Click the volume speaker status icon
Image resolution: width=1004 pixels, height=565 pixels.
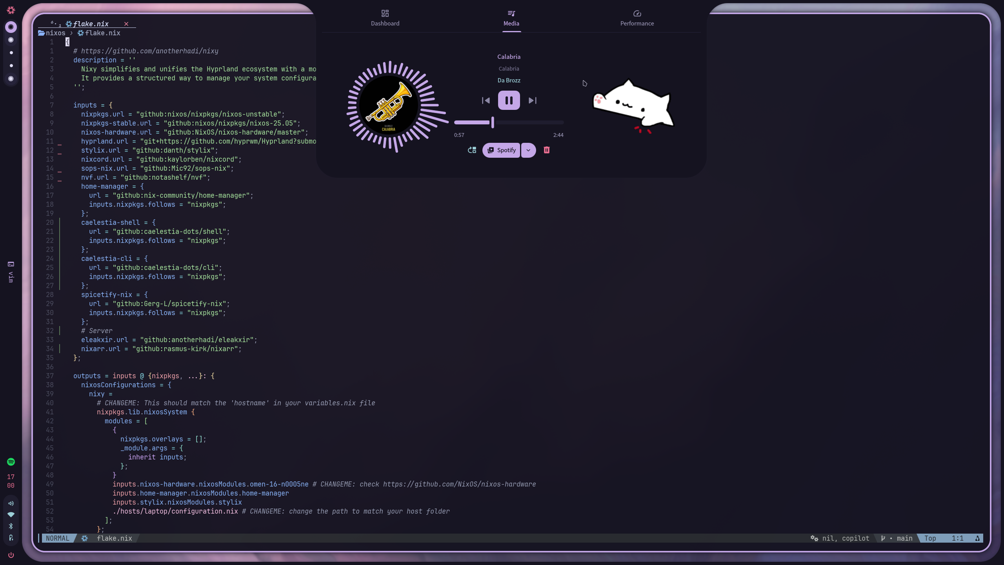coord(11,503)
